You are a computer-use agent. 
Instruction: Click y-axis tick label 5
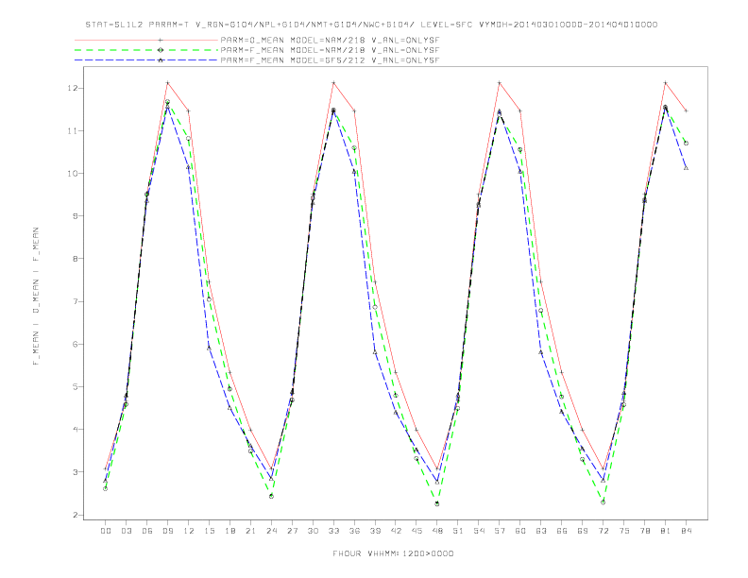[76, 387]
